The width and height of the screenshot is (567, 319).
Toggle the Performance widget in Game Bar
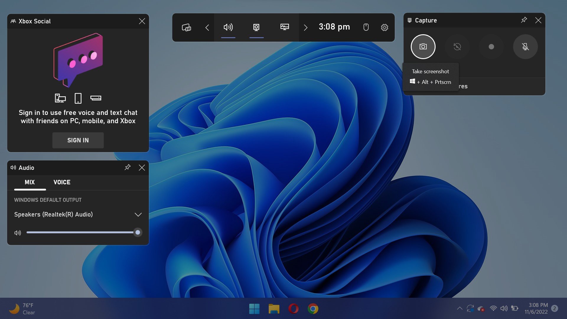pyautogui.click(x=285, y=27)
